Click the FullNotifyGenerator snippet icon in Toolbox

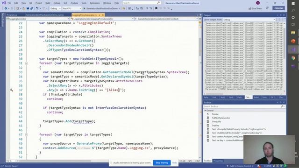pos(208,118)
